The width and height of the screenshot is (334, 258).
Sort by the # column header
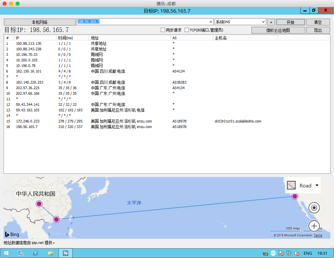click(x=9, y=38)
